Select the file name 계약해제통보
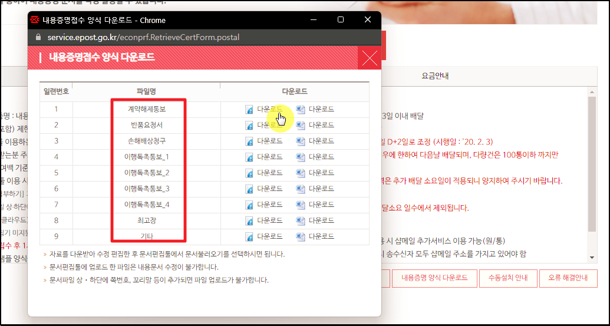The height and width of the screenshot is (326, 610). tap(147, 109)
